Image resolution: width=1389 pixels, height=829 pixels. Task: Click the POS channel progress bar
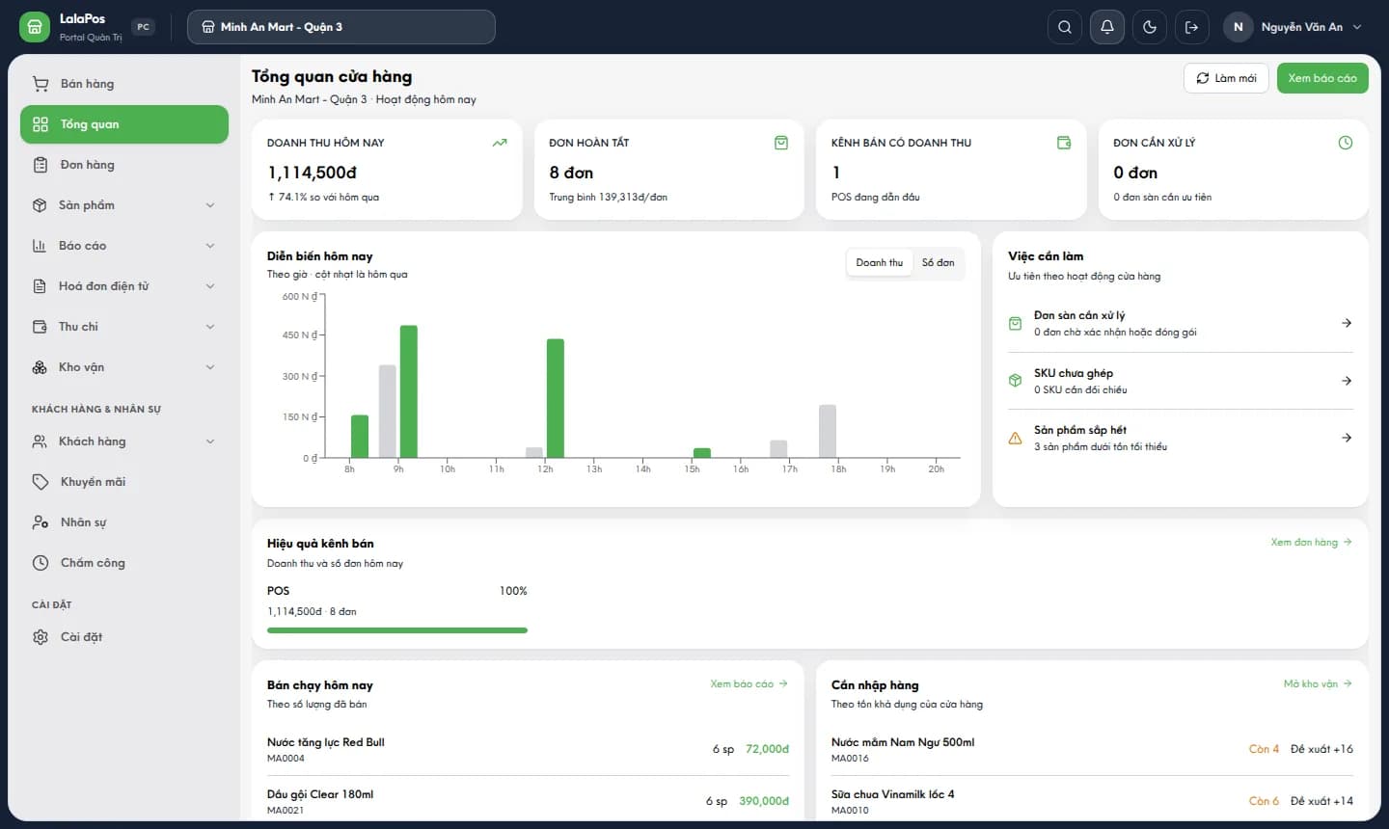397,630
